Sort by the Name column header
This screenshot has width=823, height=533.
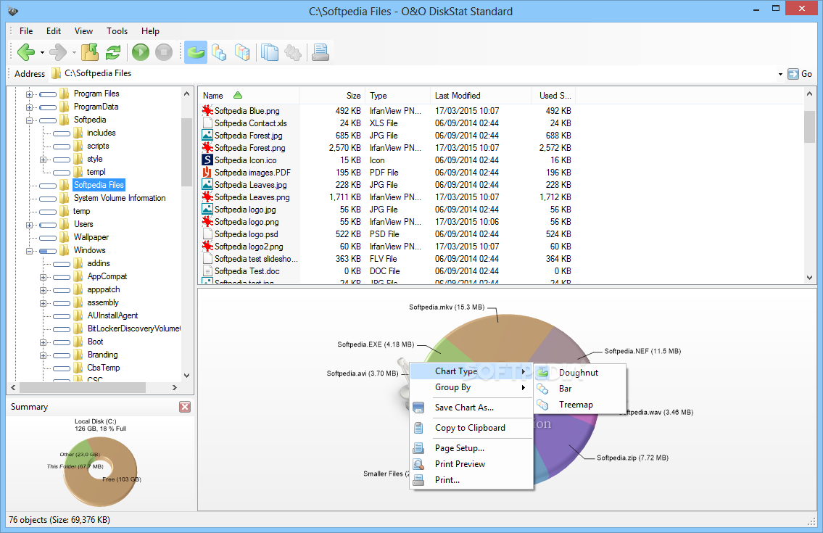[249, 96]
